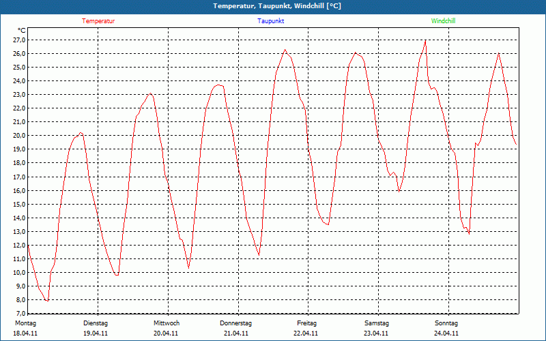Select the Donnerstag day label
Image resolution: width=546 pixels, height=341 pixels.
coord(235,323)
